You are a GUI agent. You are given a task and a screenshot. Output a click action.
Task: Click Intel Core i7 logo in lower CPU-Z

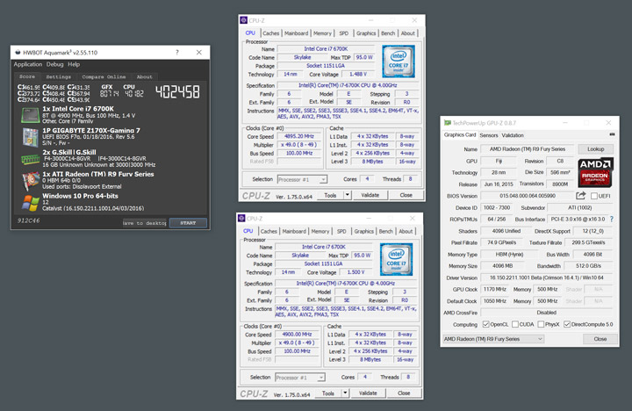coord(396,259)
